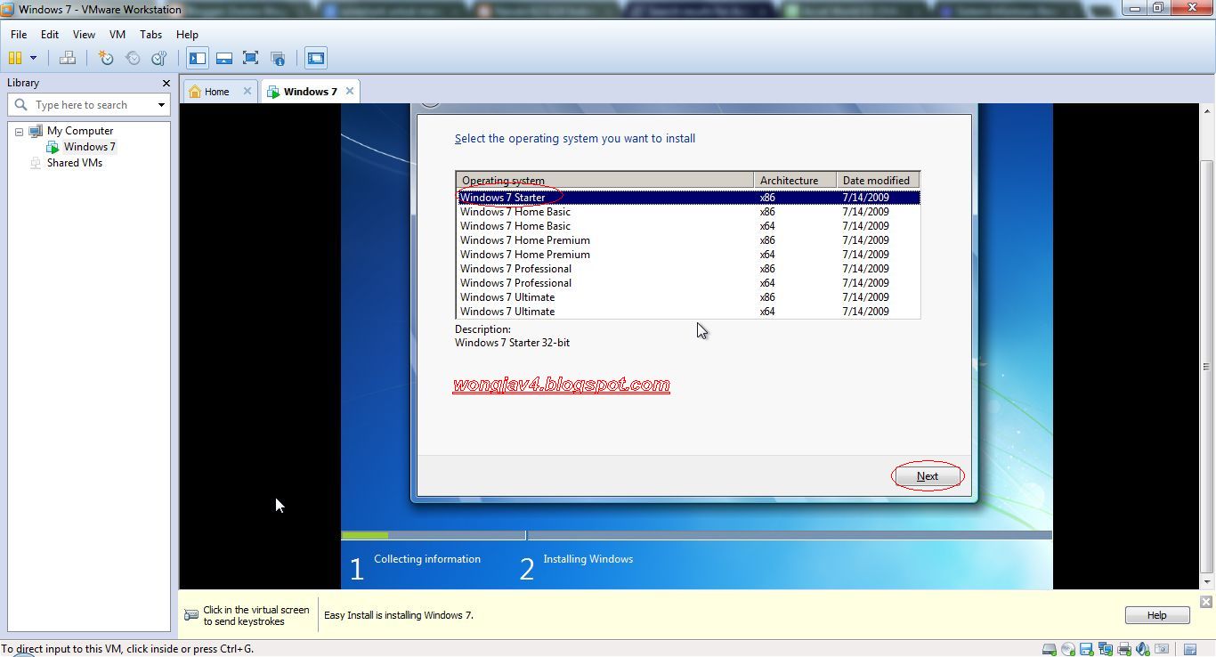Open the View menu
This screenshot has height=657, width=1216.
point(84,35)
